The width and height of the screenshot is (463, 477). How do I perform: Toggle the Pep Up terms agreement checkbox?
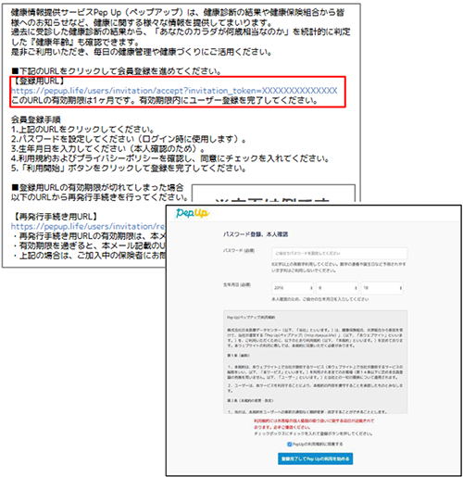coord(289,445)
